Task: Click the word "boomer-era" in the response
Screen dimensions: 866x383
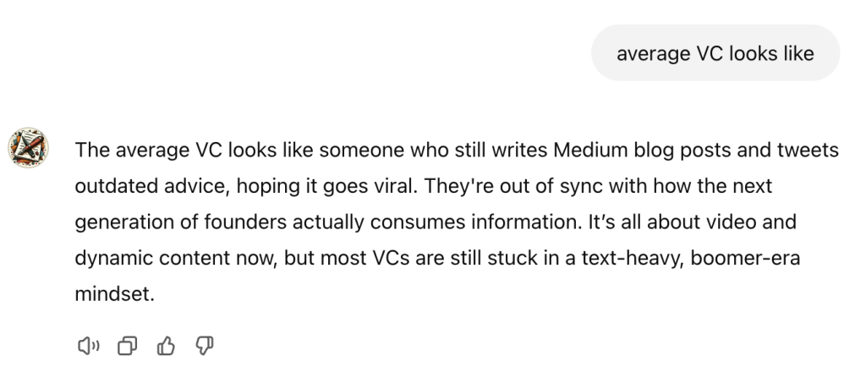Action: pyautogui.click(x=744, y=258)
